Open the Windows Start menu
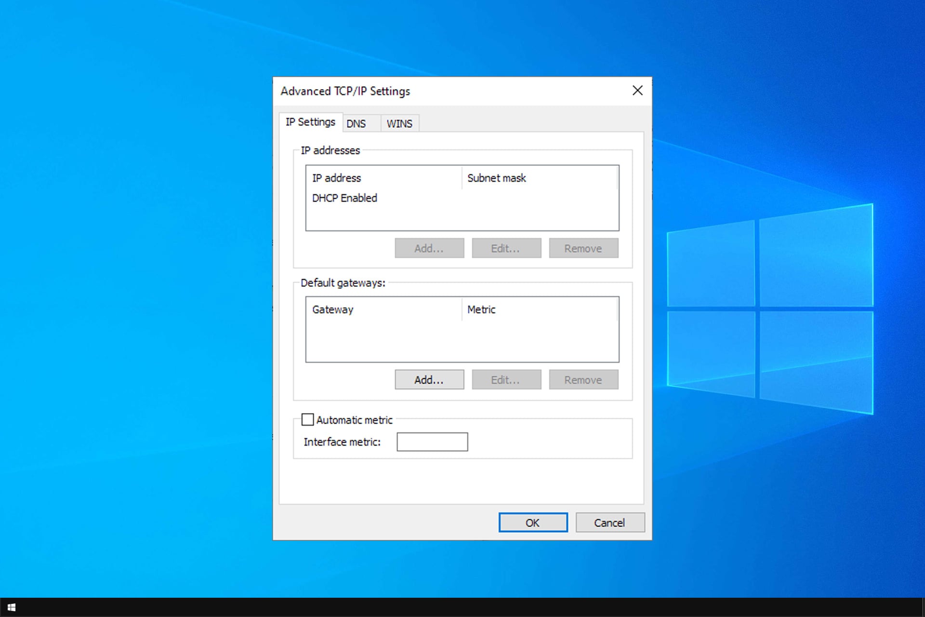Viewport: 925px width, 617px height. 12,607
